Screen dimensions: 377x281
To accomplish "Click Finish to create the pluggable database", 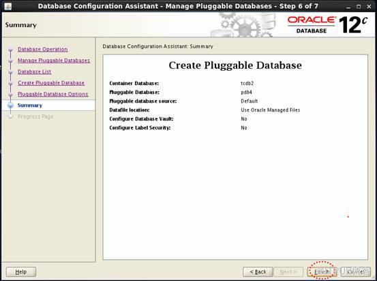I will [322, 272].
